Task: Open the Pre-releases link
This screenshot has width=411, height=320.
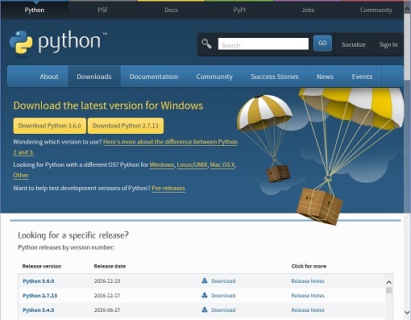Action: (x=168, y=188)
